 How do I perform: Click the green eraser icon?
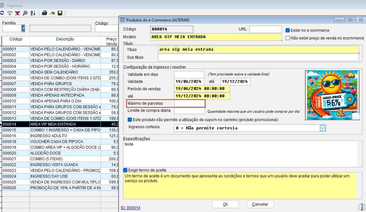[x=52, y=13]
